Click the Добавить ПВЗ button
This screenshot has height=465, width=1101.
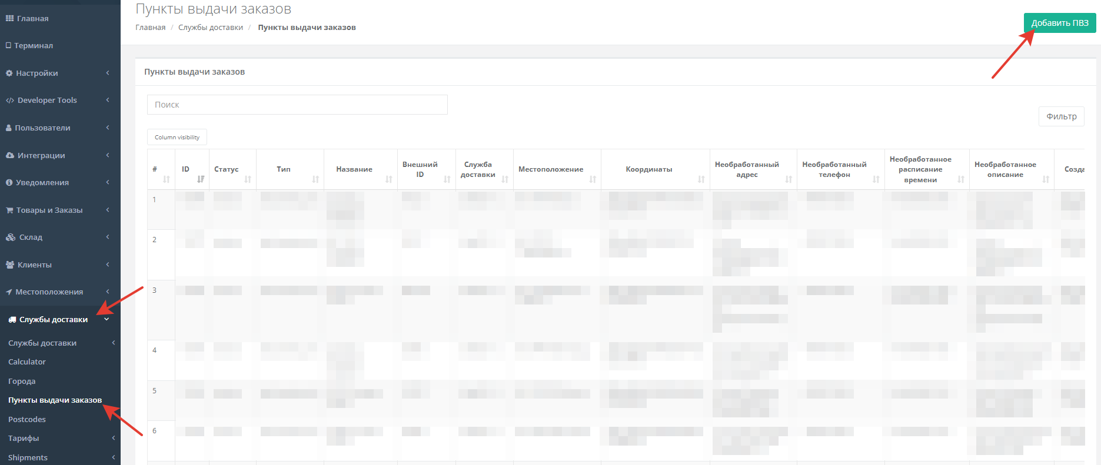[x=1060, y=23]
